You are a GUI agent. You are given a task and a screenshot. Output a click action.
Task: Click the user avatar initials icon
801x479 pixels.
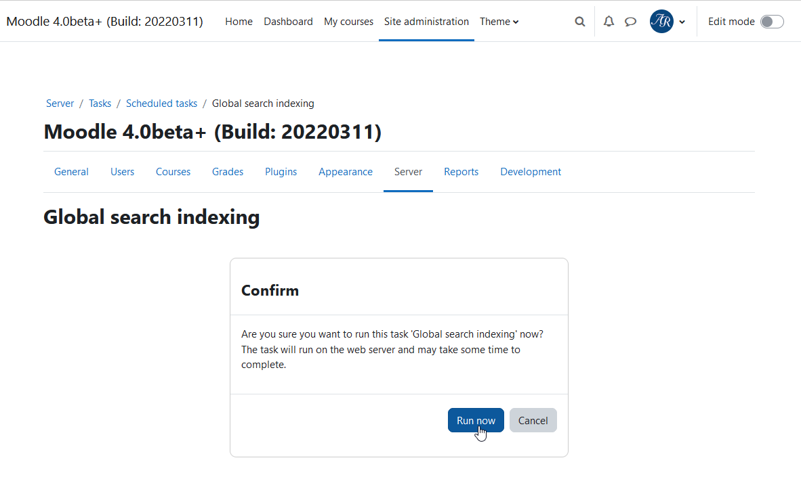point(661,22)
